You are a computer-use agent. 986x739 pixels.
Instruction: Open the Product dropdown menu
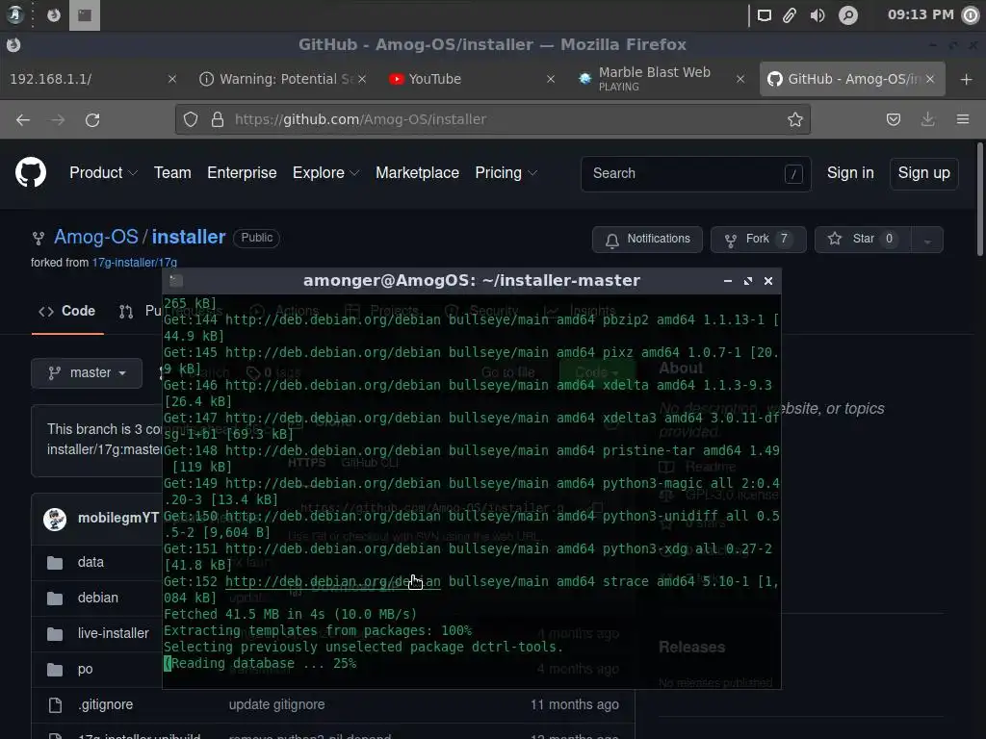pyautogui.click(x=103, y=173)
